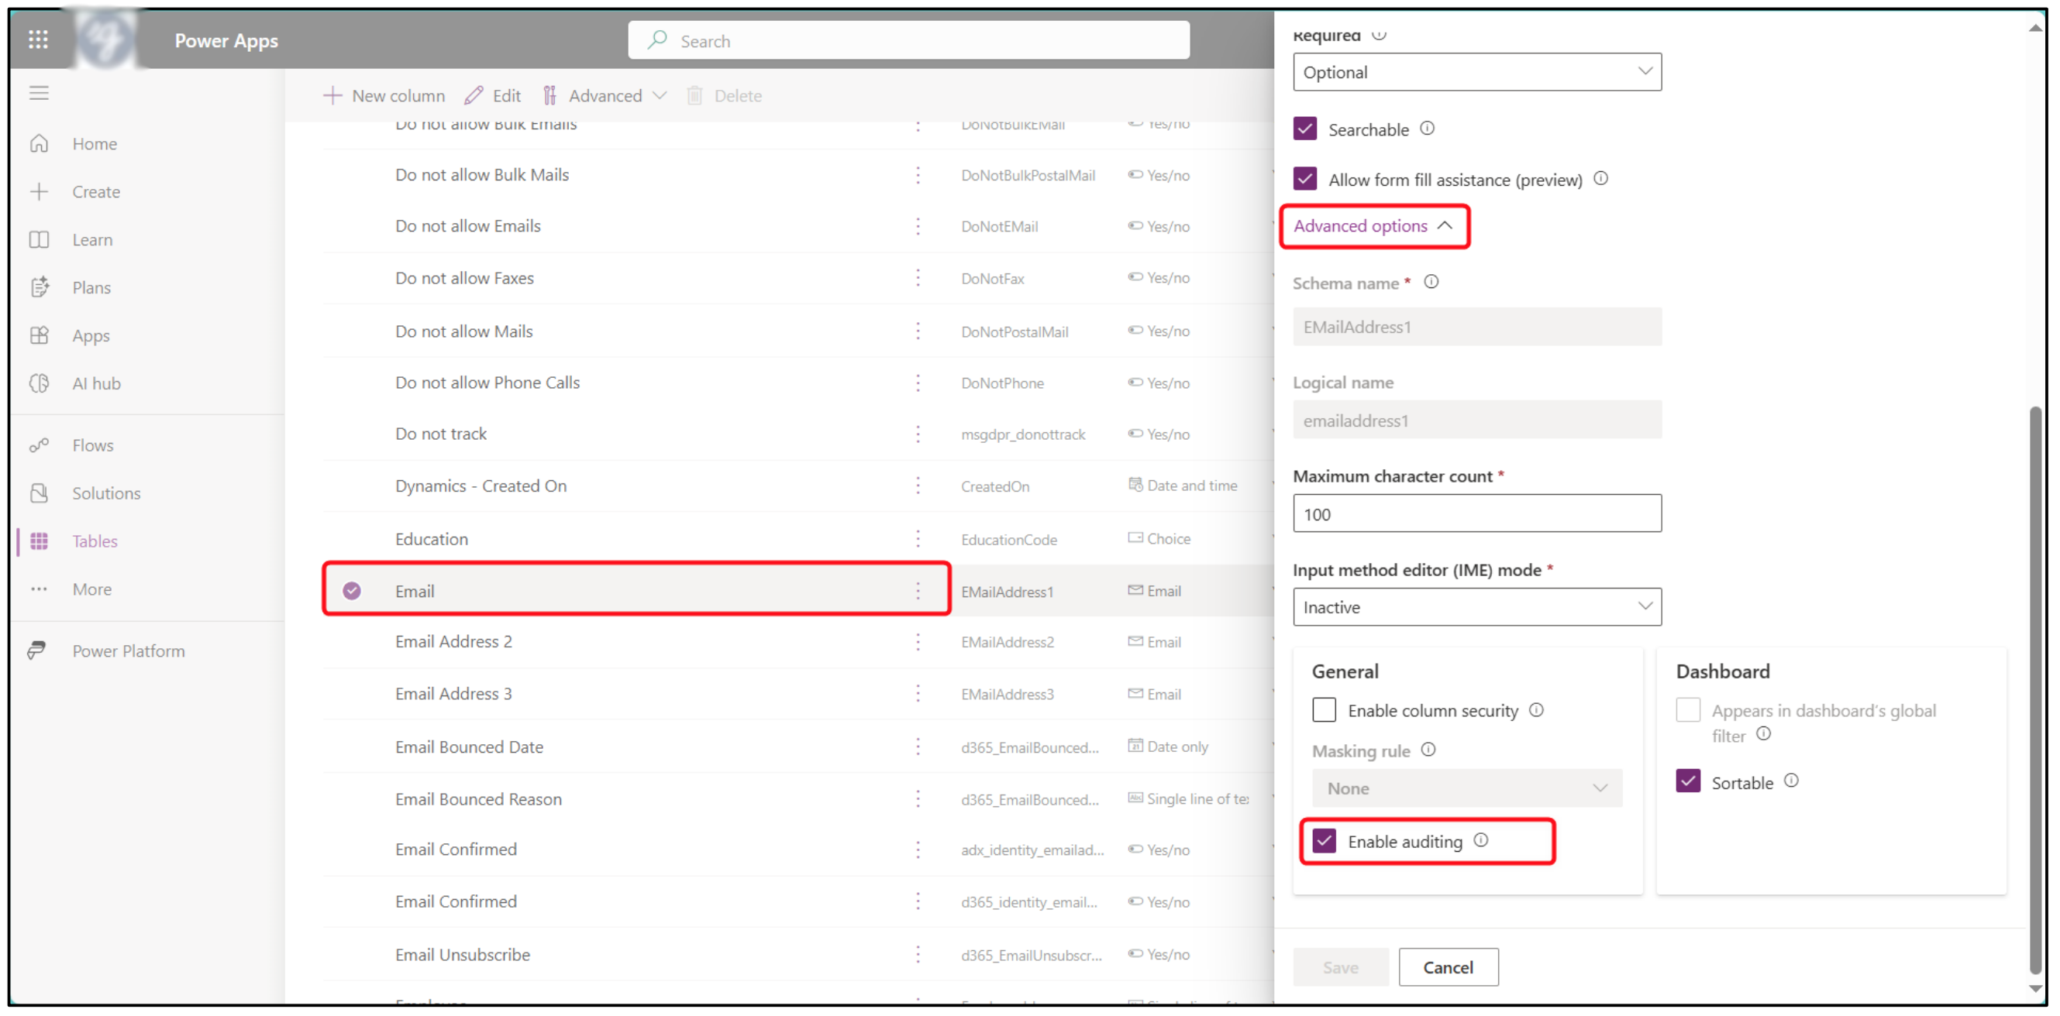This screenshot has width=2060, height=1016.
Task: Collapse the hamburger navigation menu
Action: pyautogui.click(x=40, y=94)
